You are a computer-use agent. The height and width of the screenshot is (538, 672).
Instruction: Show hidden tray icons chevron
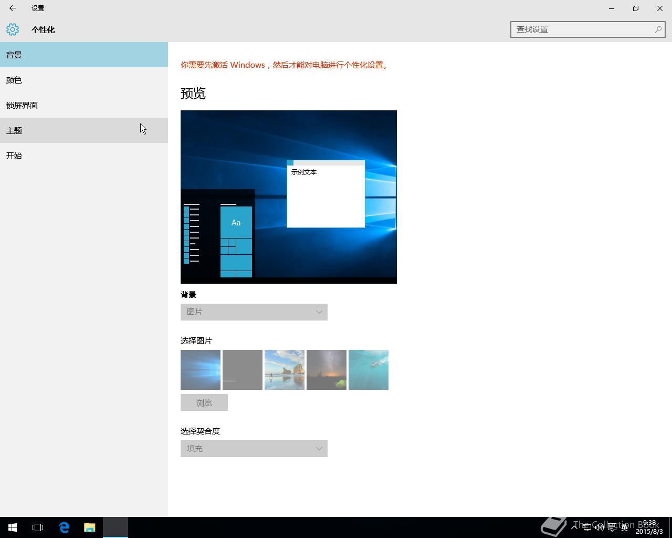point(574,527)
